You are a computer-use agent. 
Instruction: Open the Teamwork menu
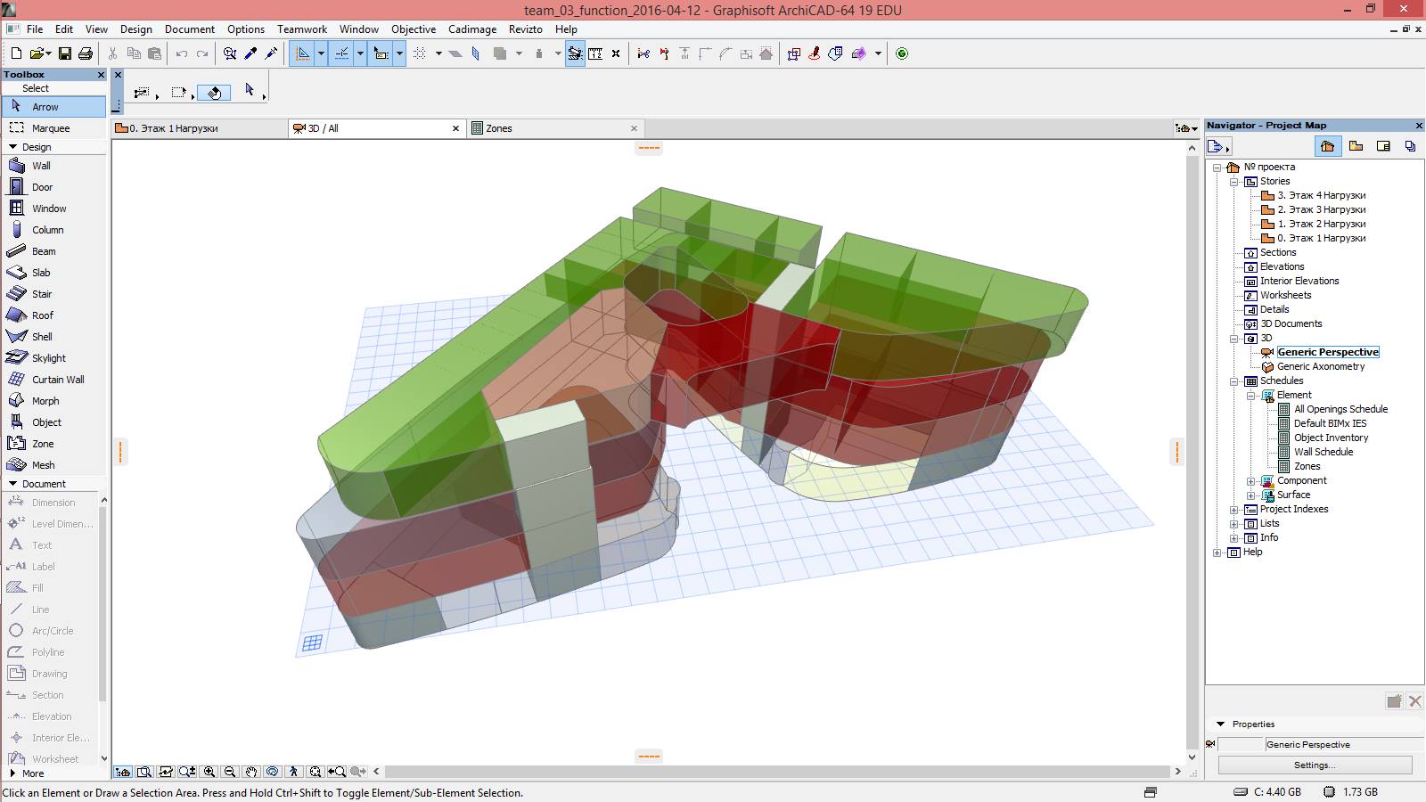[x=302, y=29]
